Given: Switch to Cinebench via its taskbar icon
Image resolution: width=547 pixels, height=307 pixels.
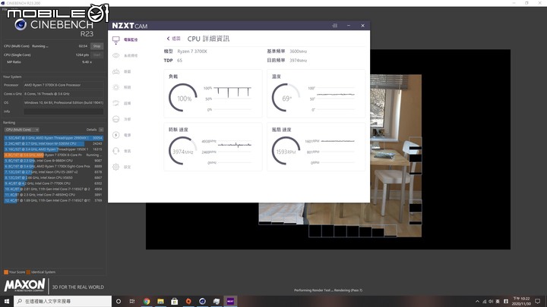Looking at the screenshot, I should pos(202,301).
